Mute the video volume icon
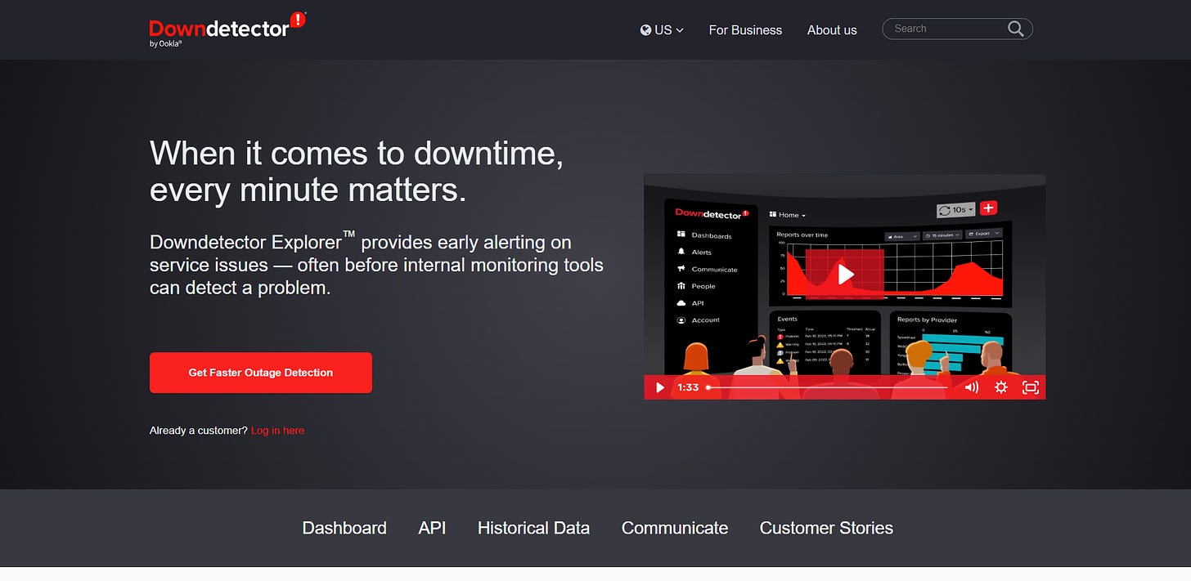Image resolution: width=1191 pixels, height=581 pixels. point(970,387)
